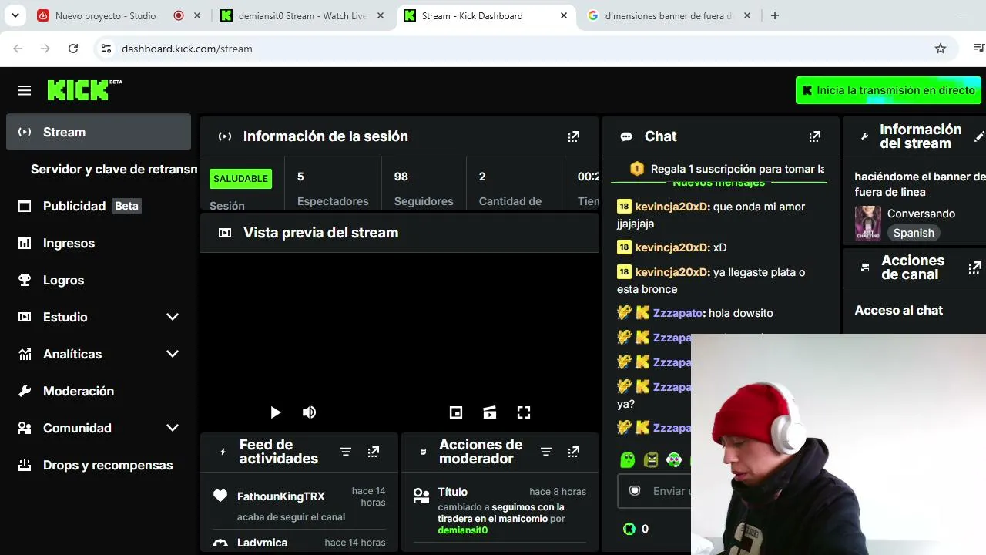The width and height of the screenshot is (986, 555).
Task: Open the tab search dropdown
Action: [x=15, y=15]
